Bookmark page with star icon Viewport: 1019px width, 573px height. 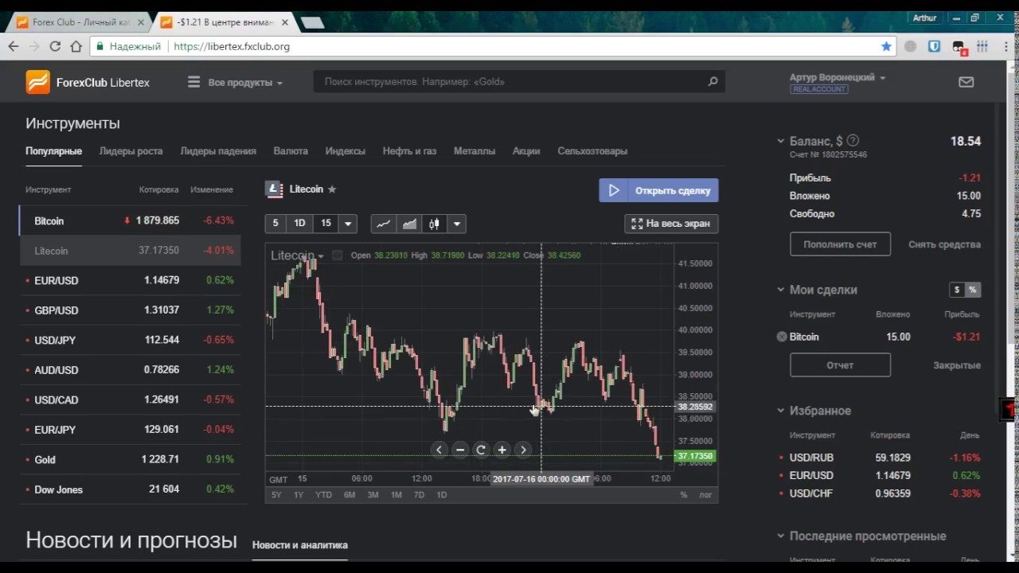(886, 46)
